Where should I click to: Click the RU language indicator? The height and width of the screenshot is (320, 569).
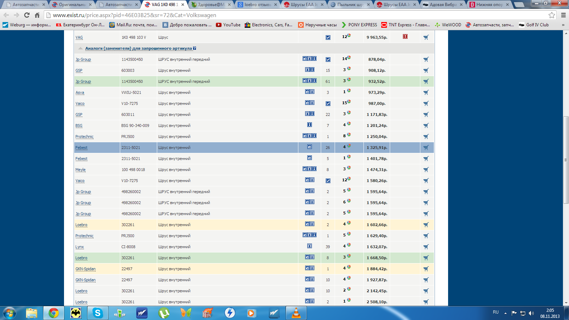[496, 312]
